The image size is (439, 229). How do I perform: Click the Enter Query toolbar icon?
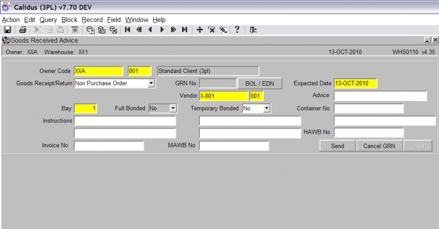[90, 30]
